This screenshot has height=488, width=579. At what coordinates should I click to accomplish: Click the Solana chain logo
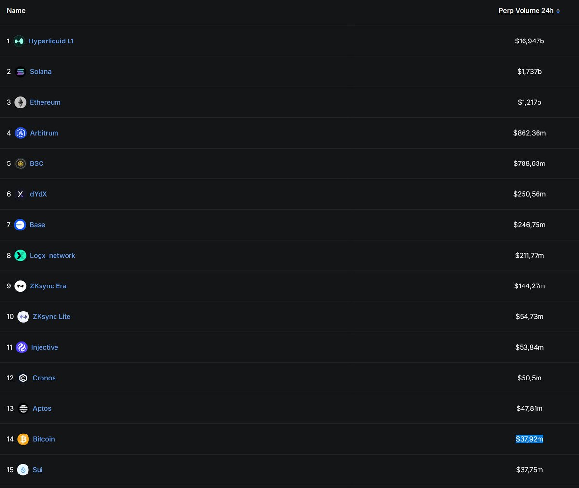pos(20,72)
